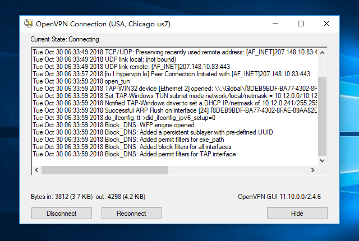
Task: Select log line 'open_tun'
Action: click(81, 81)
